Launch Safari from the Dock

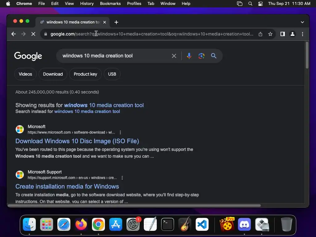coord(64,224)
